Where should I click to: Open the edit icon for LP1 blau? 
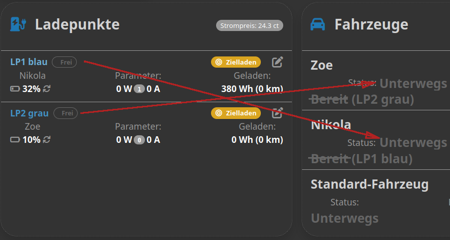click(x=277, y=62)
